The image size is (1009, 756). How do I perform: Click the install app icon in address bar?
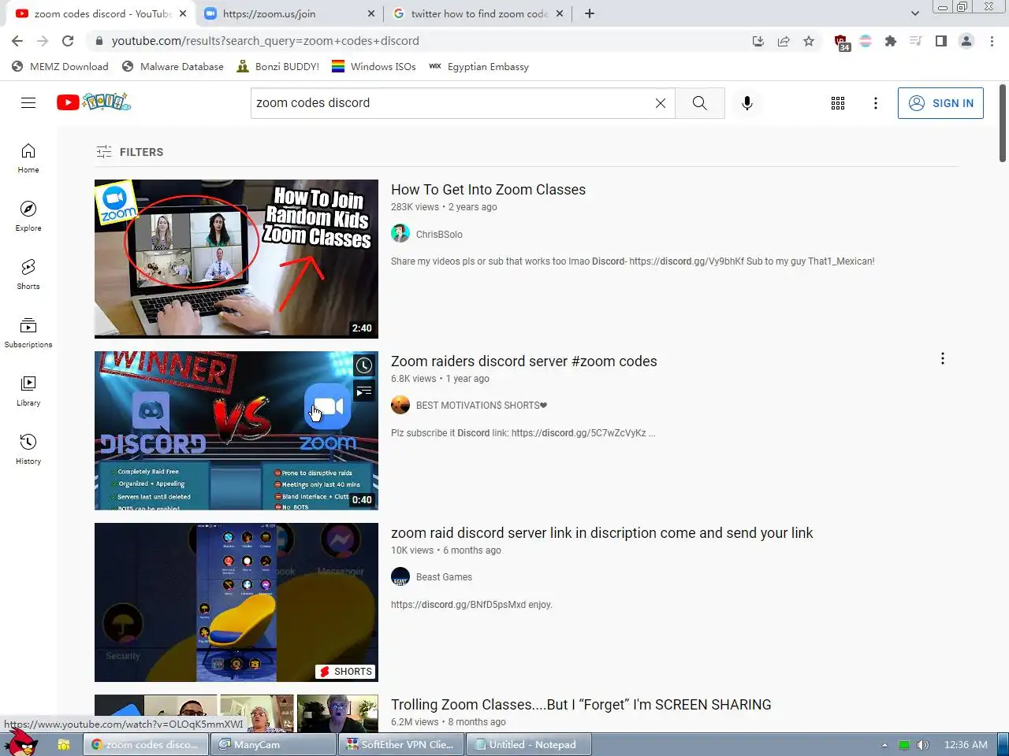[x=758, y=41]
